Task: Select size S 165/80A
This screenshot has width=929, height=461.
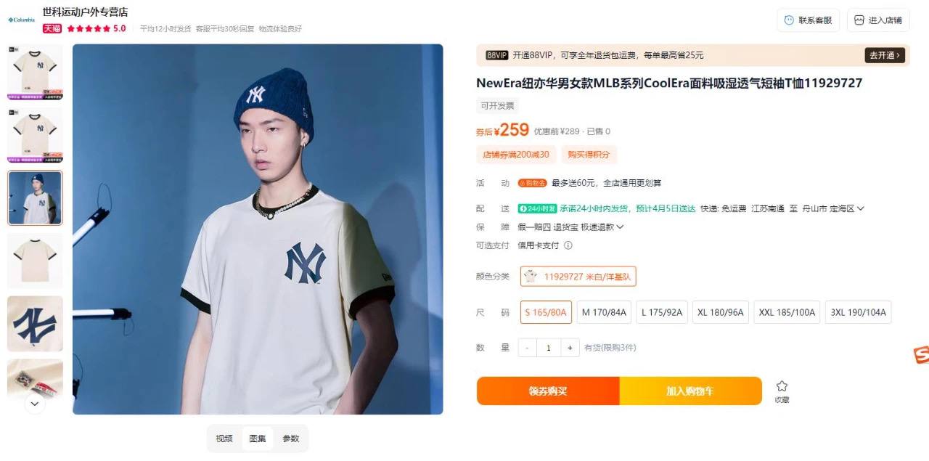Action: [x=546, y=312]
